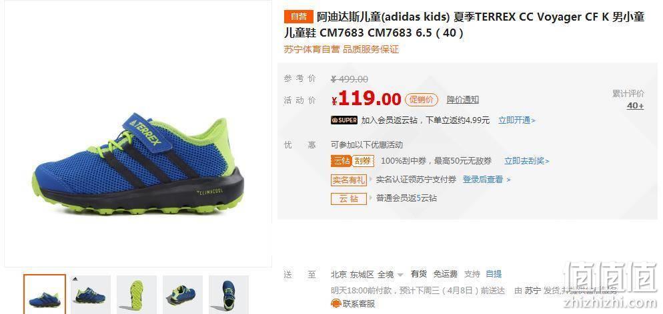Open the 40+ cumulative reviews count
The image size is (663, 314).
click(635, 106)
